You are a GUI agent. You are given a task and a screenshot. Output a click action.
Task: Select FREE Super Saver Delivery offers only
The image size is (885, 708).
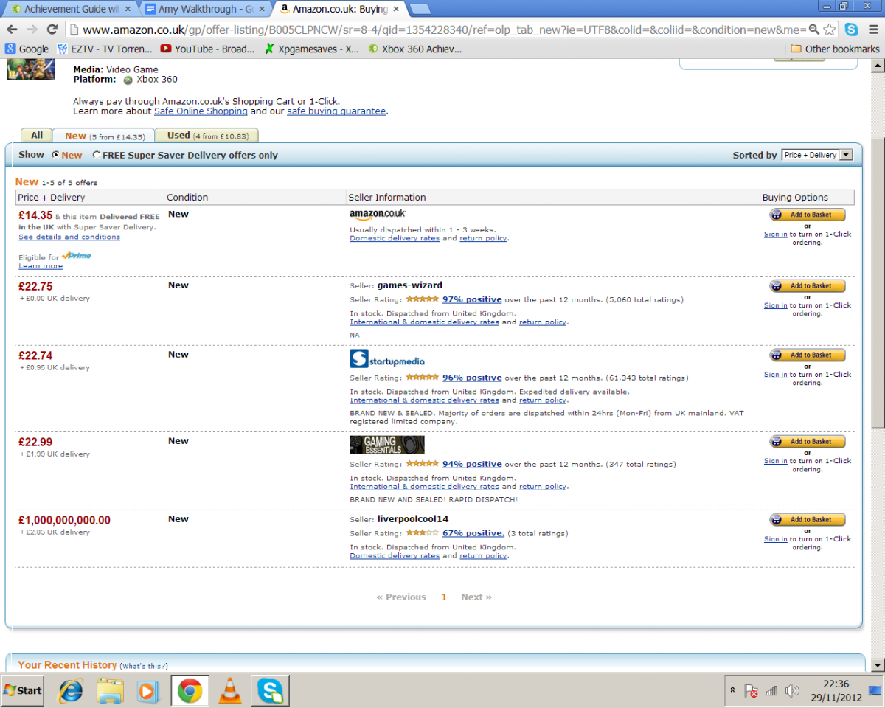click(x=97, y=155)
